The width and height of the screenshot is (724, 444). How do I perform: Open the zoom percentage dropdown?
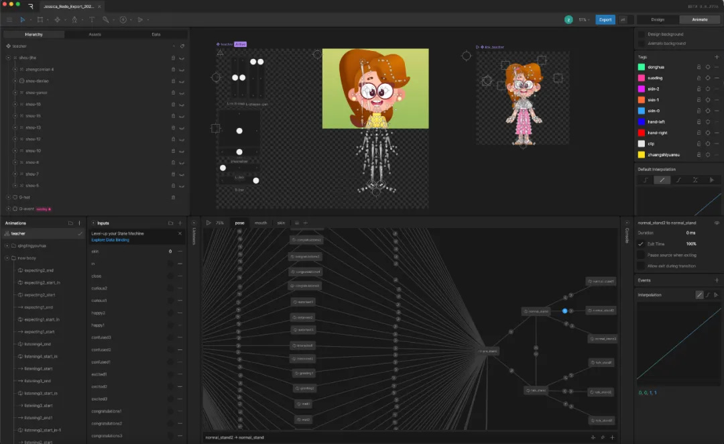pyautogui.click(x=584, y=20)
